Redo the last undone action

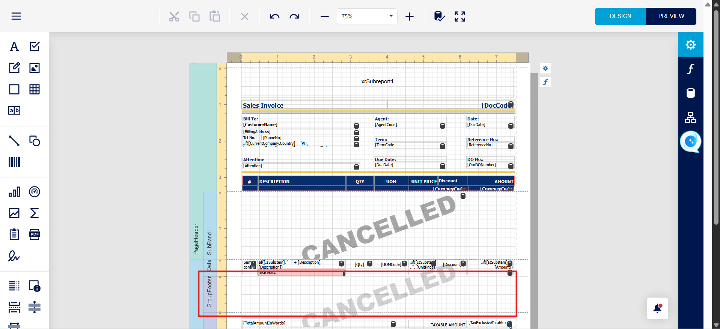pos(295,17)
